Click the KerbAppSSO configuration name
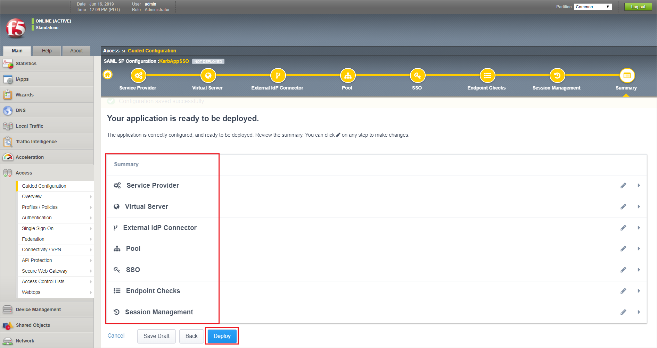Image resolution: width=657 pixels, height=348 pixels. click(174, 61)
